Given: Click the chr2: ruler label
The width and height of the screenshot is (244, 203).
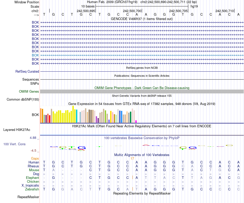Looking at the screenshot, I should click(35, 11).
